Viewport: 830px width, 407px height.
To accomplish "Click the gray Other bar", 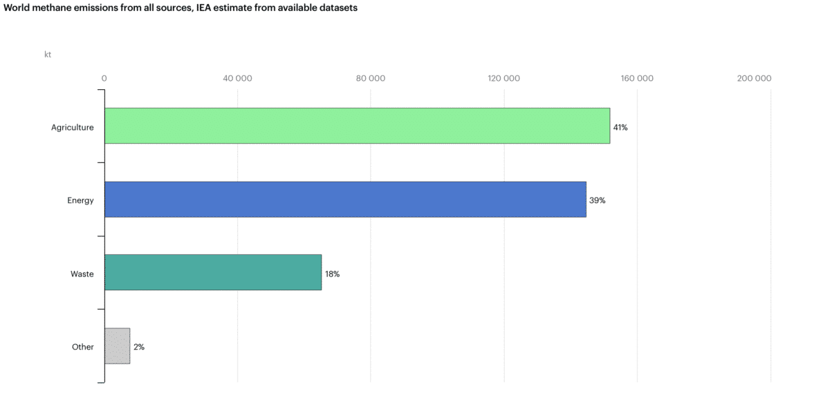I will [x=117, y=346].
